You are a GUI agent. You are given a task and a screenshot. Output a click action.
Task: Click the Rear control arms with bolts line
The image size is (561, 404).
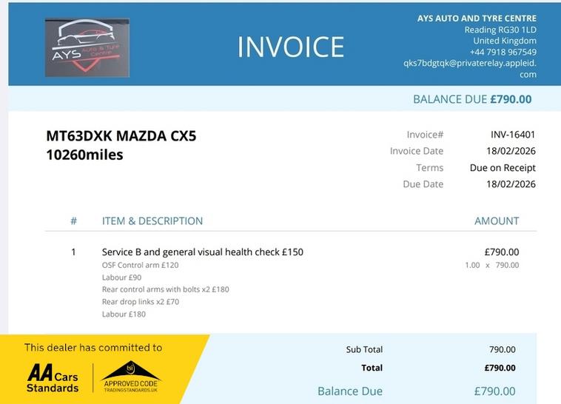165,289
